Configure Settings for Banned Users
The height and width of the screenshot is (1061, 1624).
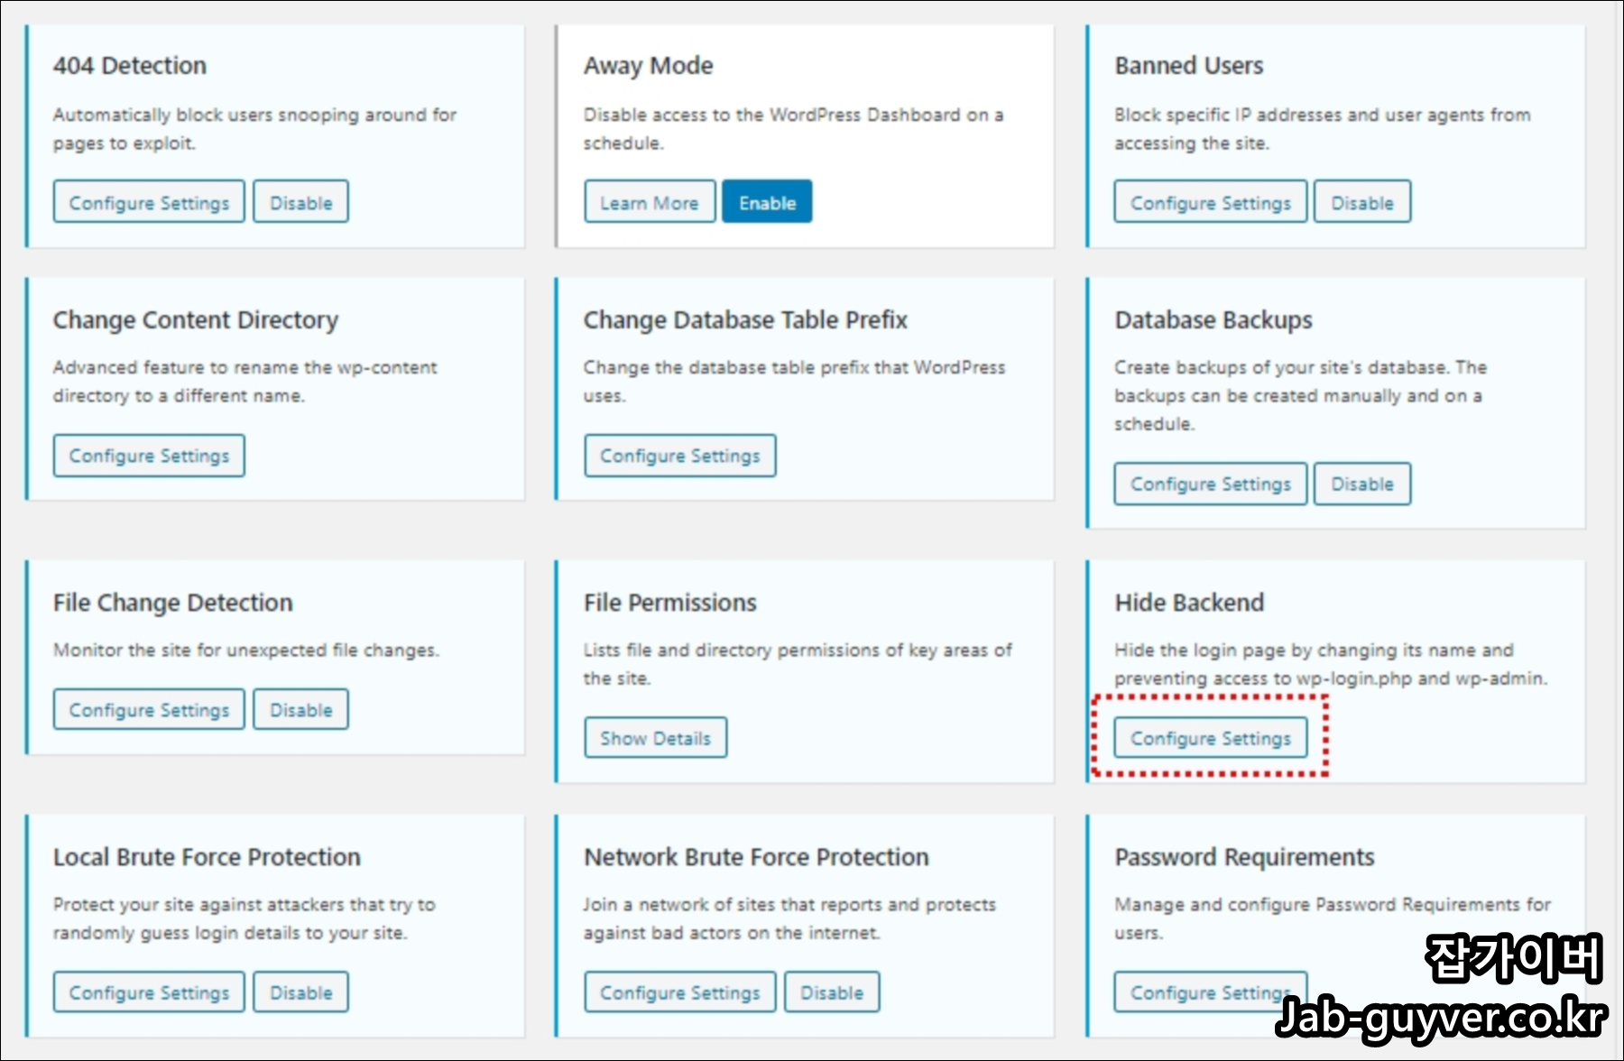(1210, 202)
